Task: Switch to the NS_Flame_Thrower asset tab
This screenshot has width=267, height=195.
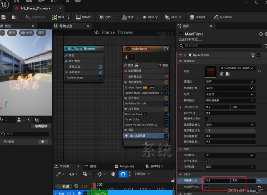Action: [35, 8]
